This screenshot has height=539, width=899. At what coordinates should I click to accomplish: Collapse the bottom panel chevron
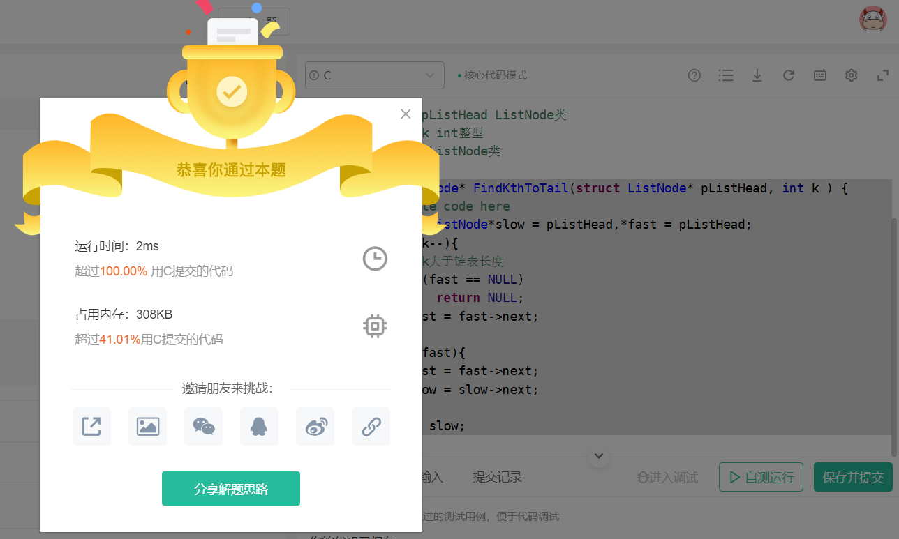pos(599,457)
